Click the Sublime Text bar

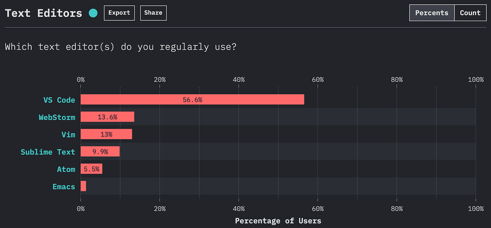(x=100, y=151)
